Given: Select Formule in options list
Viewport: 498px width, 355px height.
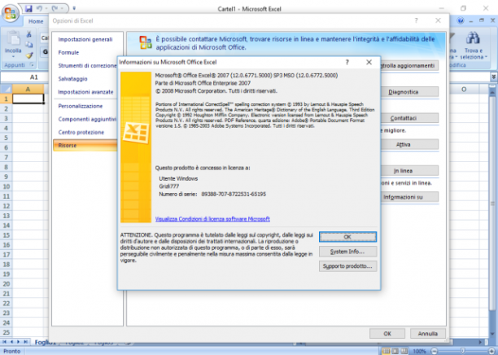Looking at the screenshot, I should 68,52.
